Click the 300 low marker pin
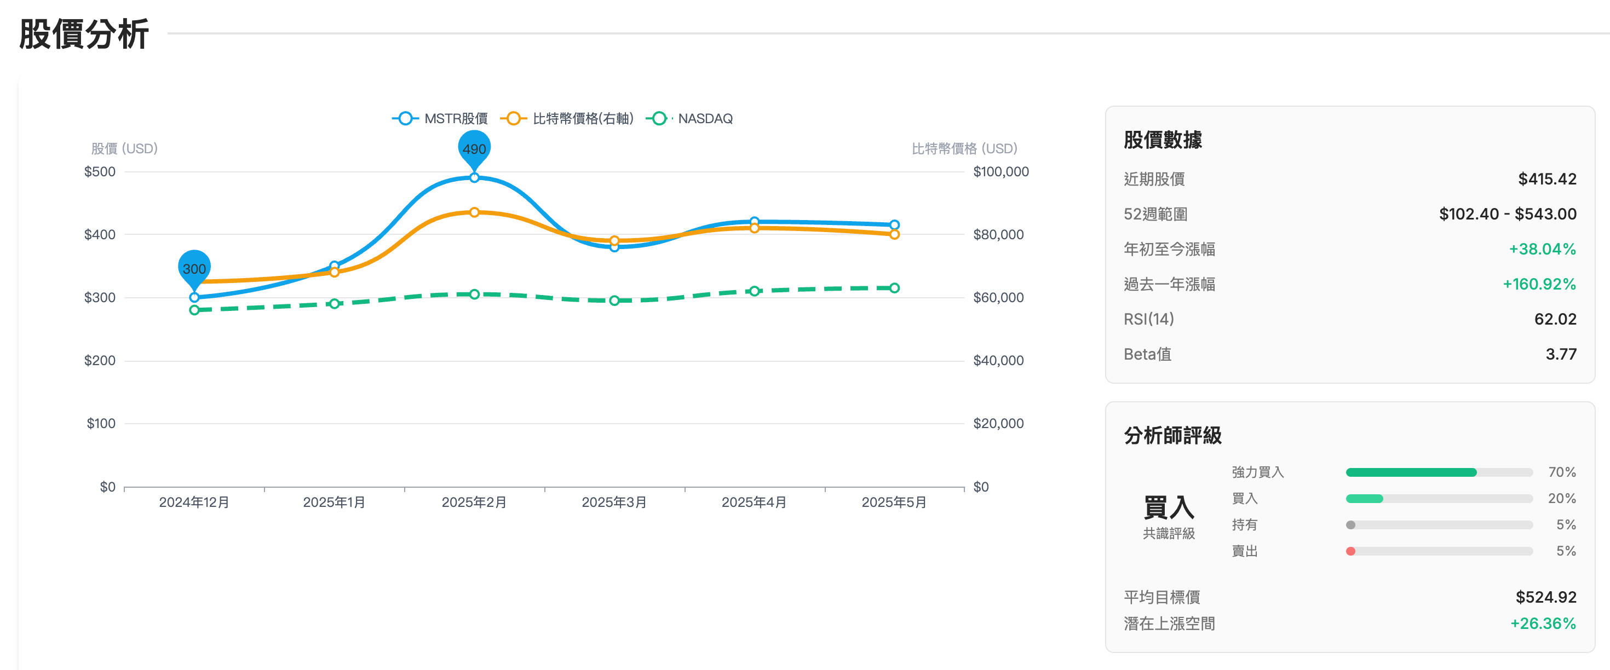The width and height of the screenshot is (1610, 670). pos(194,269)
